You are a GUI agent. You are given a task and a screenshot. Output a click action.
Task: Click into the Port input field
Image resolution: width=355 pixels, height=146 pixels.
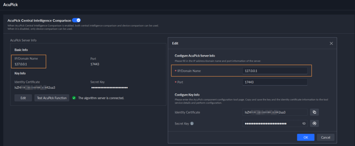(275, 82)
